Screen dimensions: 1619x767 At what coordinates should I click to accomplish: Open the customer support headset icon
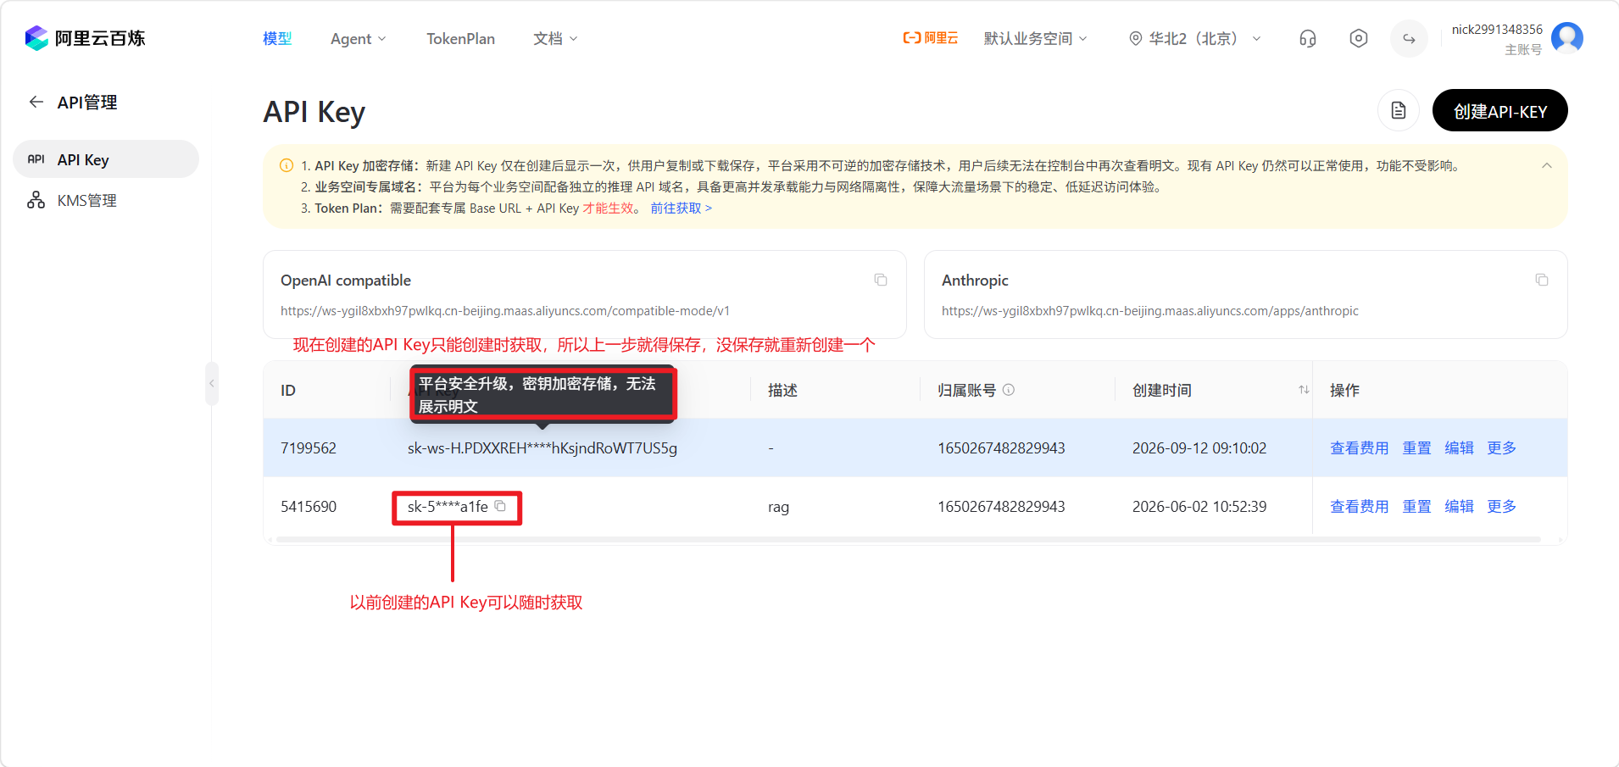click(1308, 38)
